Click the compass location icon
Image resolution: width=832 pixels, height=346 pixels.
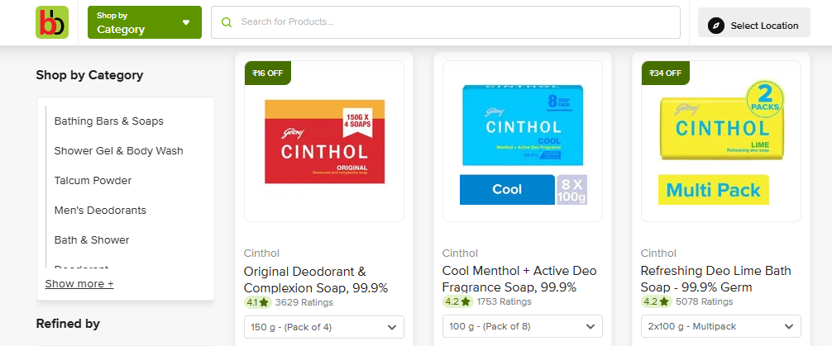(x=715, y=26)
